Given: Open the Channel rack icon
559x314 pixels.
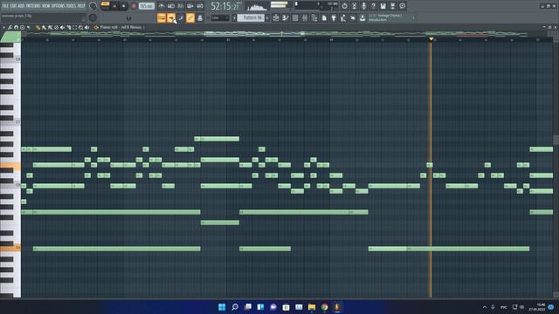Looking at the screenshot, I should [295, 17].
